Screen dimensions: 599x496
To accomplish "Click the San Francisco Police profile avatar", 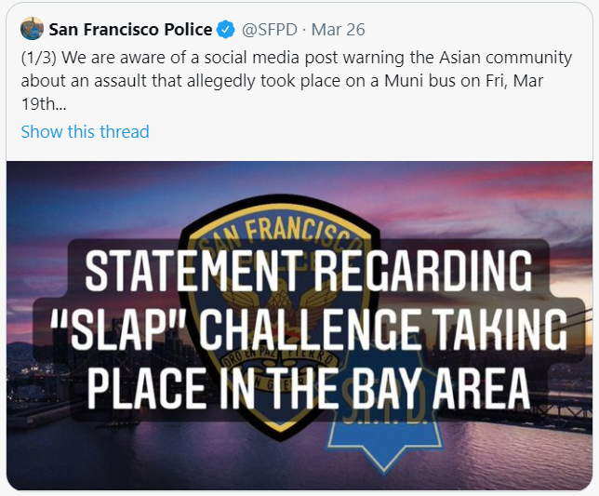I will click(x=31, y=29).
